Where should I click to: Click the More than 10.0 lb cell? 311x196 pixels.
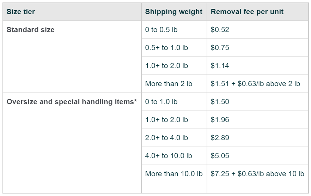(x=174, y=174)
